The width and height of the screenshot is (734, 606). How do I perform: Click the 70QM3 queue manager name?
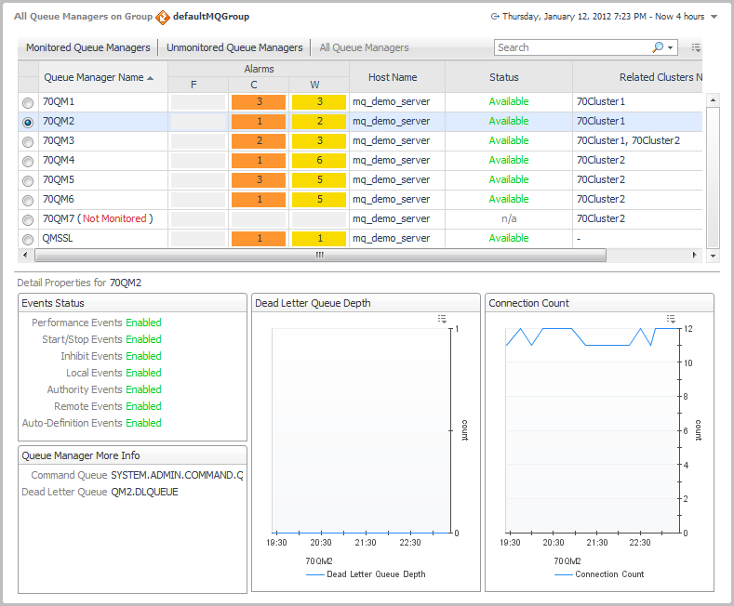click(59, 140)
